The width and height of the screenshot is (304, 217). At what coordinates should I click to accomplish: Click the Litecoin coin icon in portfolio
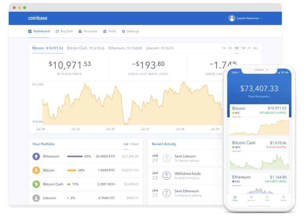pos(36,198)
